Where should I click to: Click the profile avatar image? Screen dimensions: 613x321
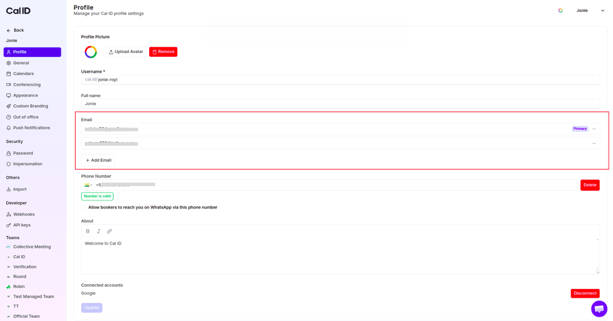pyautogui.click(x=91, y=52)
